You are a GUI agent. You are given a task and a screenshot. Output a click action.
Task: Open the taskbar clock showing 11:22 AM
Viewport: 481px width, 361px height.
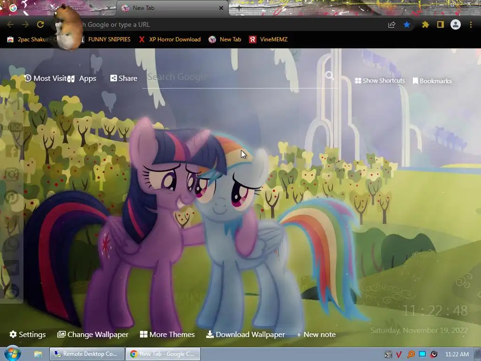click(x=457, y=354)
